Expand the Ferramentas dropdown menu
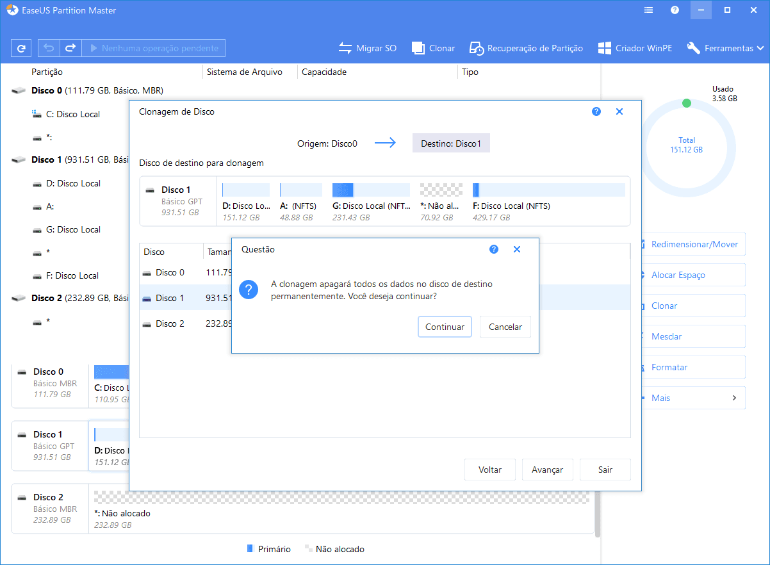The width and height of the screenshot is (770, 565). click(725, 48)
